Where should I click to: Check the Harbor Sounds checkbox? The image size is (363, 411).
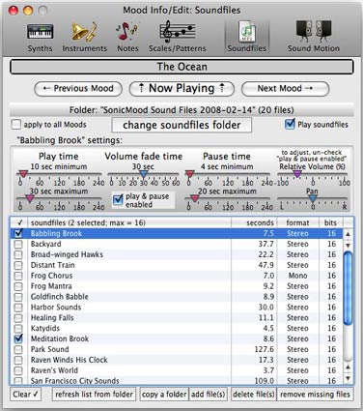[x=18, y=308]
